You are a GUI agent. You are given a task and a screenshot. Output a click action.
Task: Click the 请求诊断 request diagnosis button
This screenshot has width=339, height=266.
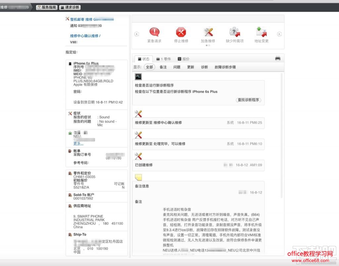(70, 7)
